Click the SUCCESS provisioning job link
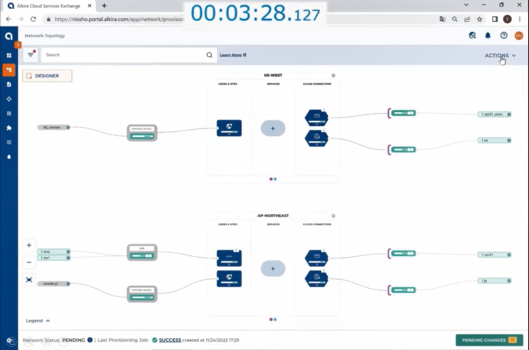 170,340
